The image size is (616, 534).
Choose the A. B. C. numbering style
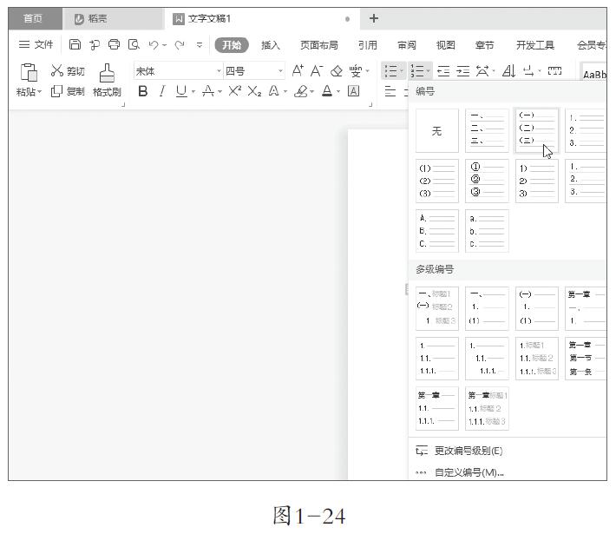(437, 231)
